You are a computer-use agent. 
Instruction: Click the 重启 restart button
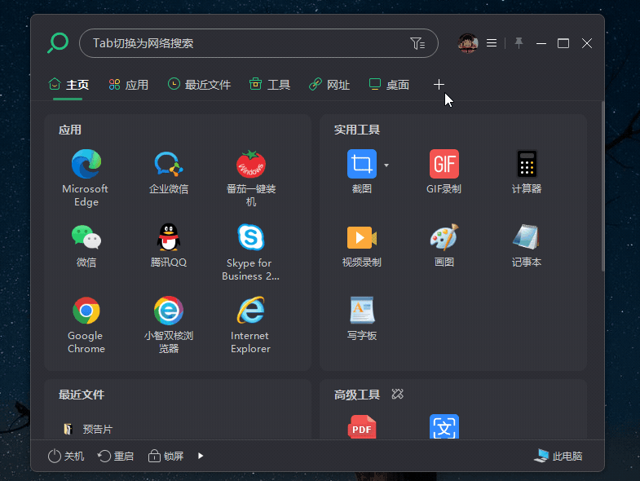(116, 456)
